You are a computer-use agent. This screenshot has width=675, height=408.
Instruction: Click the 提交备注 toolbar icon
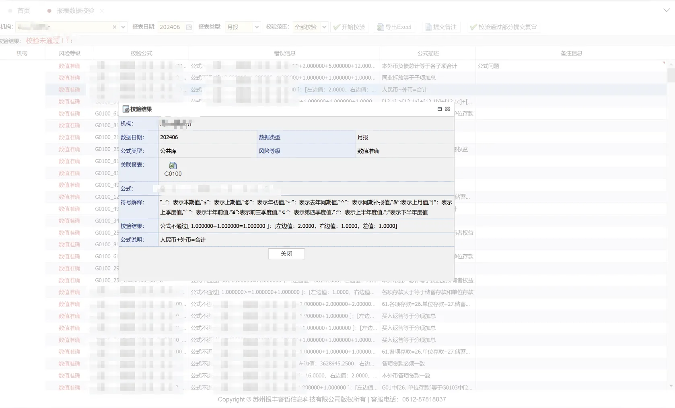(428, 27)
